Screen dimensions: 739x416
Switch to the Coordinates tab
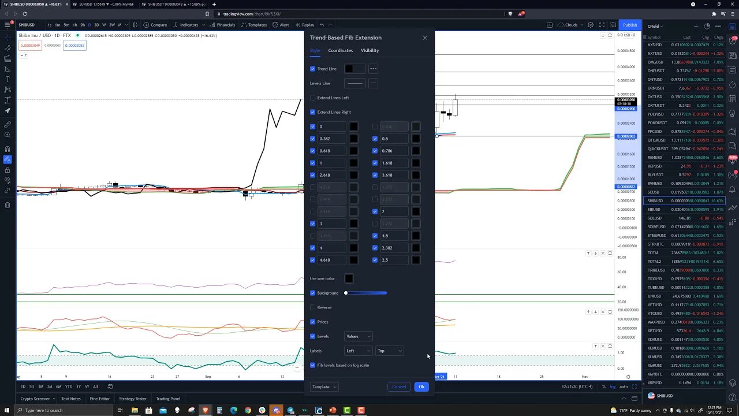341,50
